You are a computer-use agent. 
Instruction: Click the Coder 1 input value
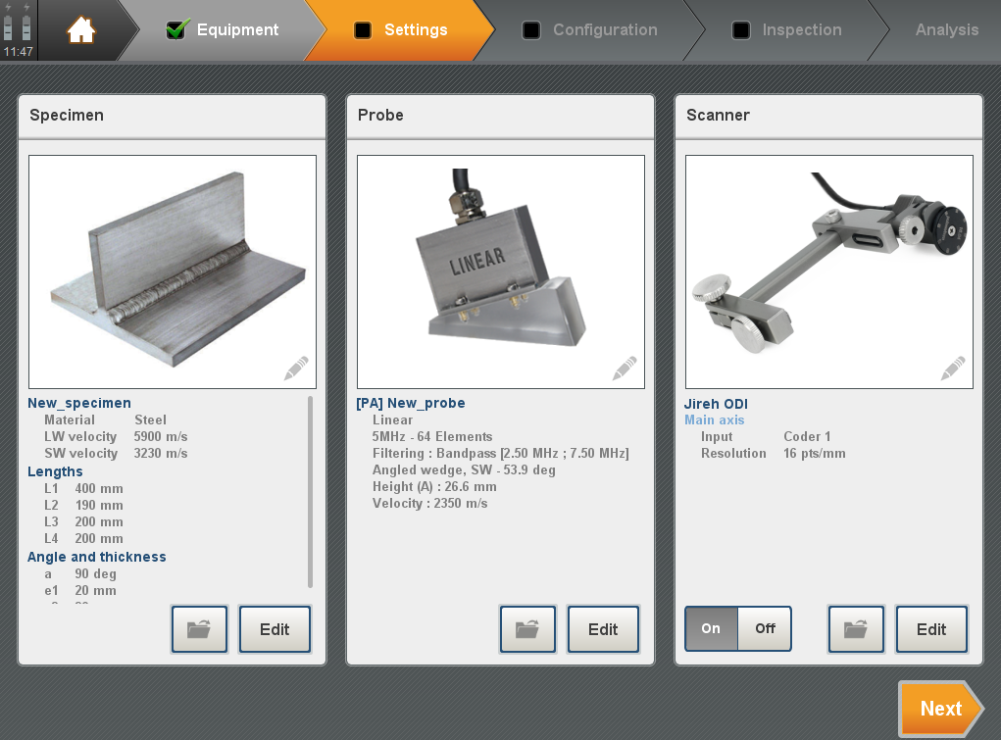(x=807, y=437)
